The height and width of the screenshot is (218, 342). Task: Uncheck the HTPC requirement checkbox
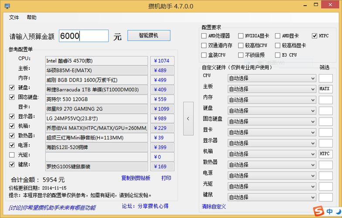click(315, 36)
